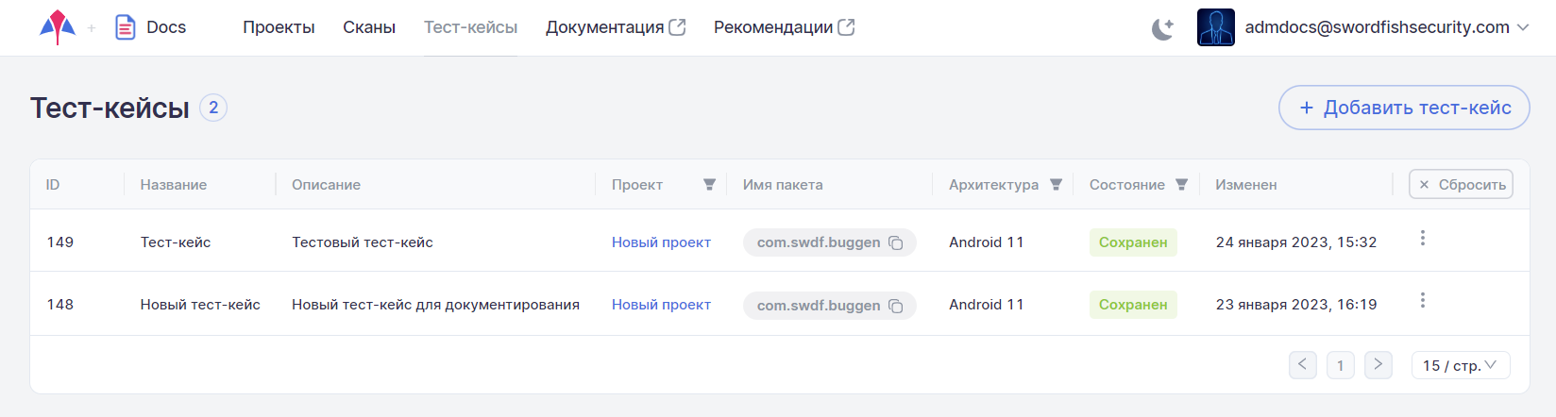Open the Документация external link
Viewport: 1556px width, 417px height.
click(615, 27)
